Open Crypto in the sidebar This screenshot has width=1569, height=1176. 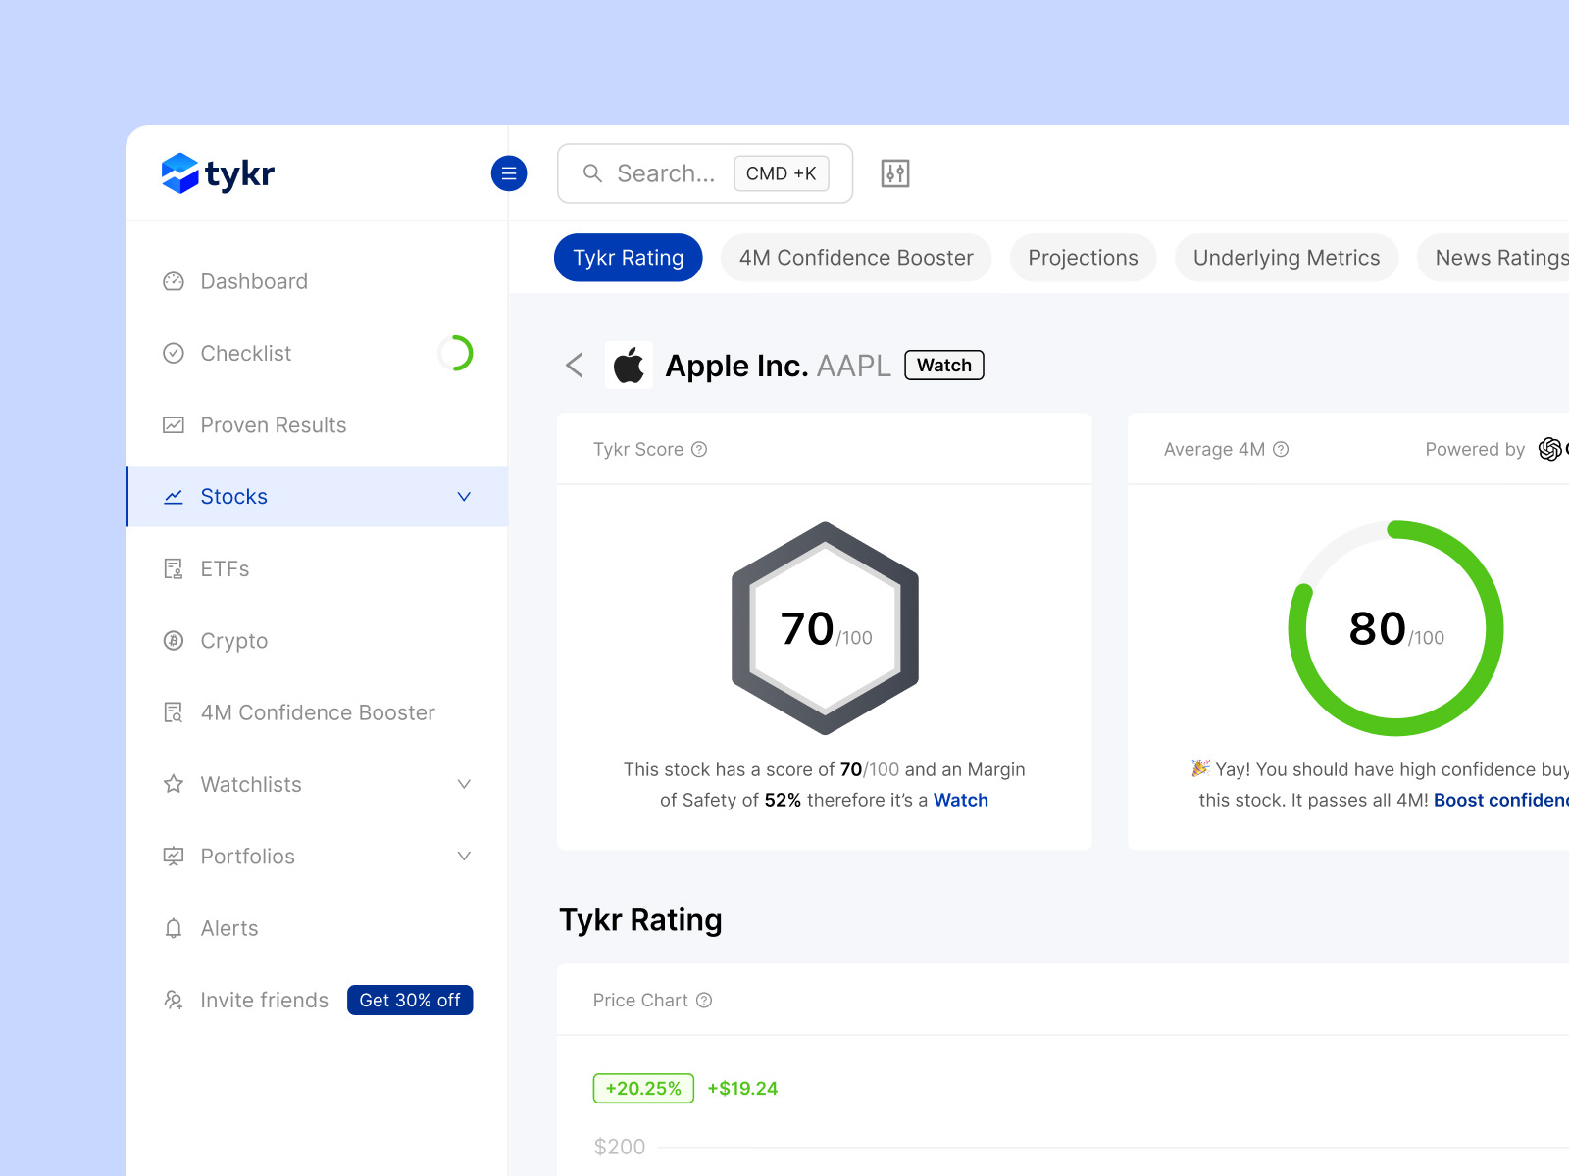tap(317, 641)
